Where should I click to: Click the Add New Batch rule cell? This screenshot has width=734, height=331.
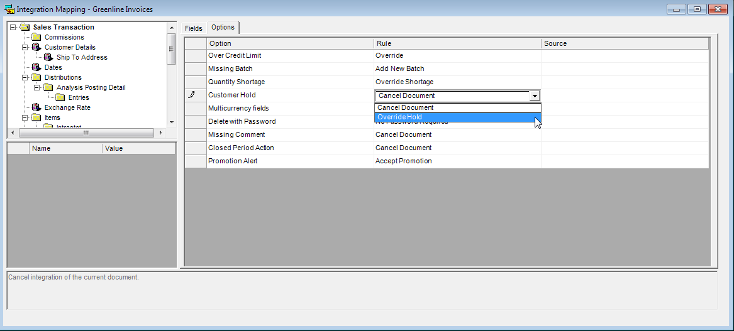(457, 68)
